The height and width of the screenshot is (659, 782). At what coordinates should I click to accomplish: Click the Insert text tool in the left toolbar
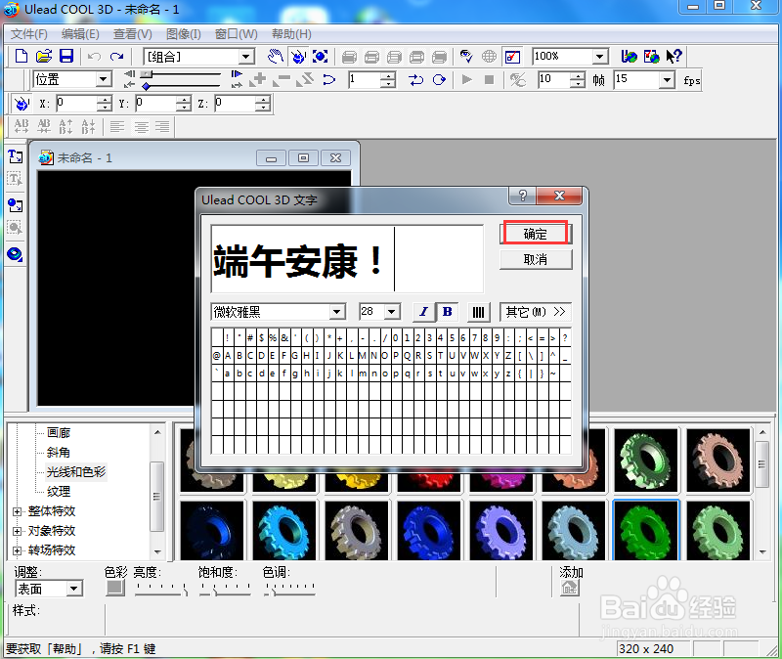[15, 156]
